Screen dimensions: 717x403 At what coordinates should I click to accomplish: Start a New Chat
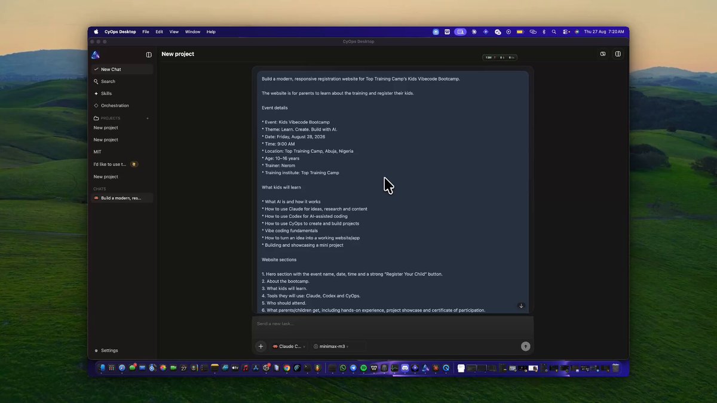(x=122, y=69)
